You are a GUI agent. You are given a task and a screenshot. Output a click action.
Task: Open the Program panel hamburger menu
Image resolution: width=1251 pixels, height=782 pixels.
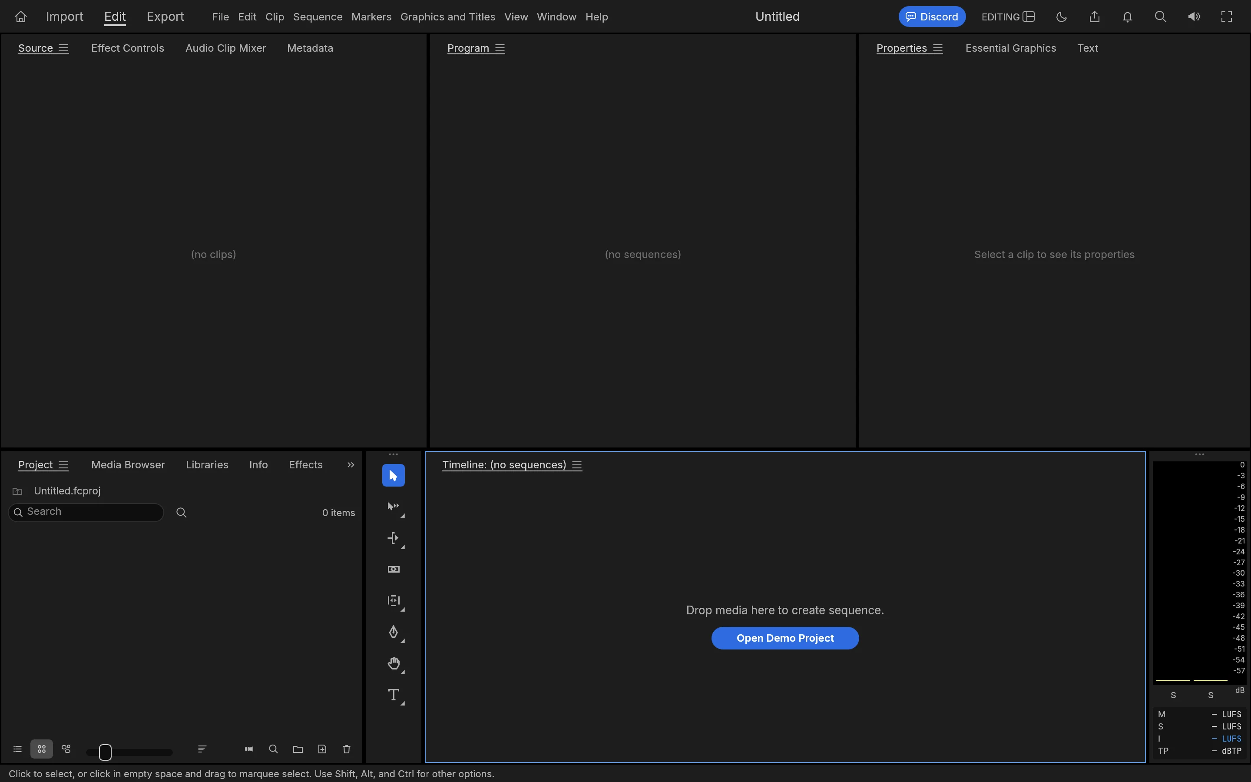pyautogui.click(x=500, y=48)
